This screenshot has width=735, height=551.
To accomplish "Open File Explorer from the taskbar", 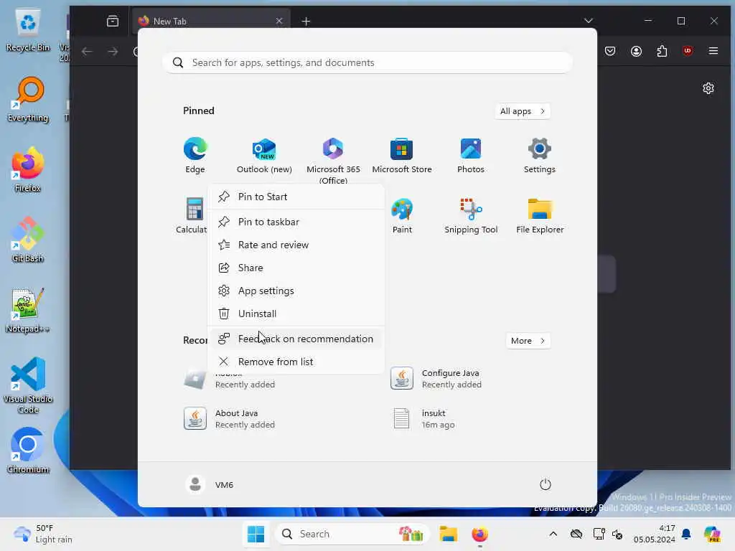I will click(448, 534).
